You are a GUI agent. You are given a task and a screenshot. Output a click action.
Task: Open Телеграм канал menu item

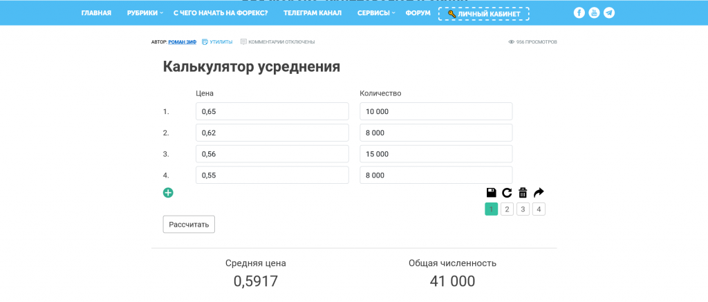click(x=313, y=13)
